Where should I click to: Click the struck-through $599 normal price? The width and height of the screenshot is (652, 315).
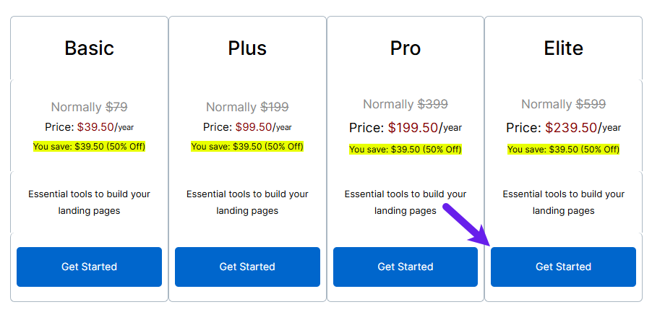(x=591, y=104)
